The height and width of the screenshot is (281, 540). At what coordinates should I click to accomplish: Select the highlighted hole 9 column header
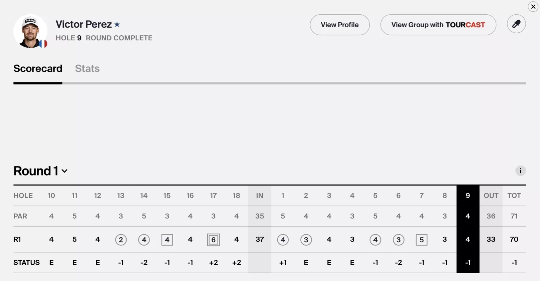click(x=468, y=195)
